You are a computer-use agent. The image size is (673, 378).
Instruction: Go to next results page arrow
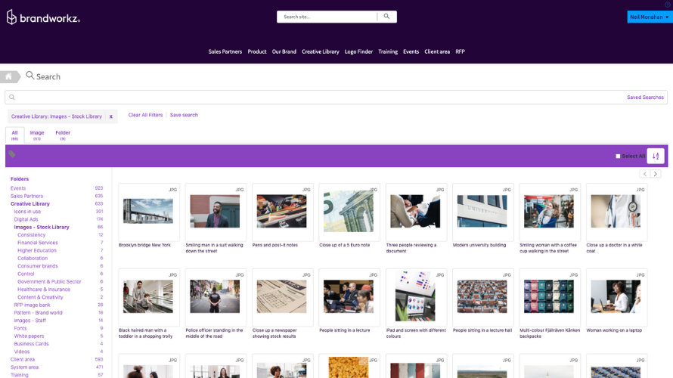[x=656, y=174]
